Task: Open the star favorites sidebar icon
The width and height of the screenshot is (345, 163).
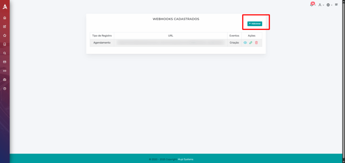Action: (5, 36)
